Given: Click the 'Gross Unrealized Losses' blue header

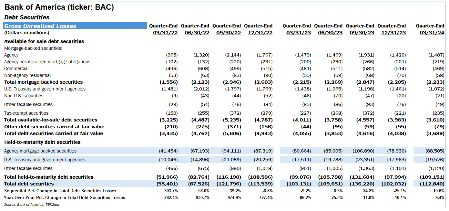Looking at the screenshot, I should (75, 26).
